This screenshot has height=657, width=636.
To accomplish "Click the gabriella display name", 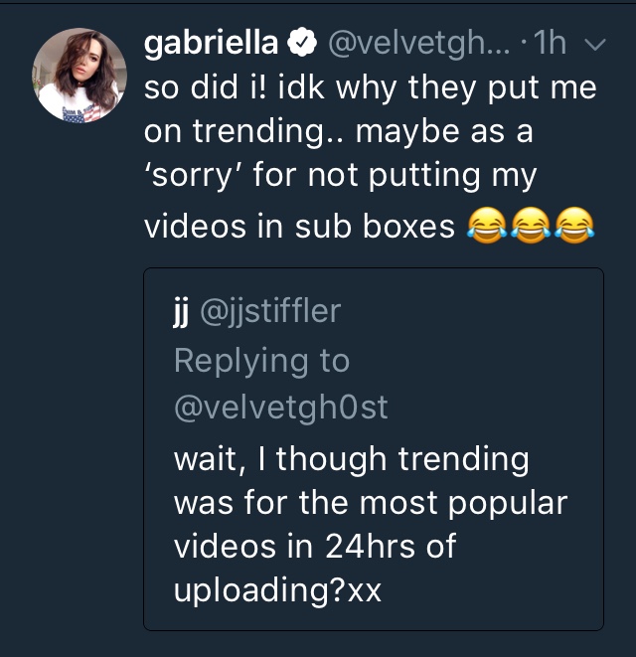I will (211, 44).
